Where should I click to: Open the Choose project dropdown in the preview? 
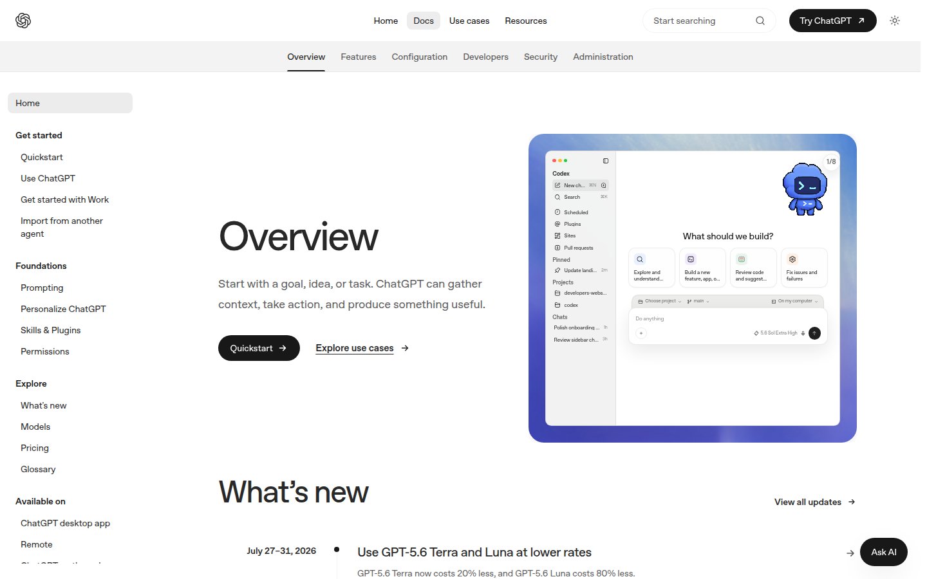coord(660,301)
